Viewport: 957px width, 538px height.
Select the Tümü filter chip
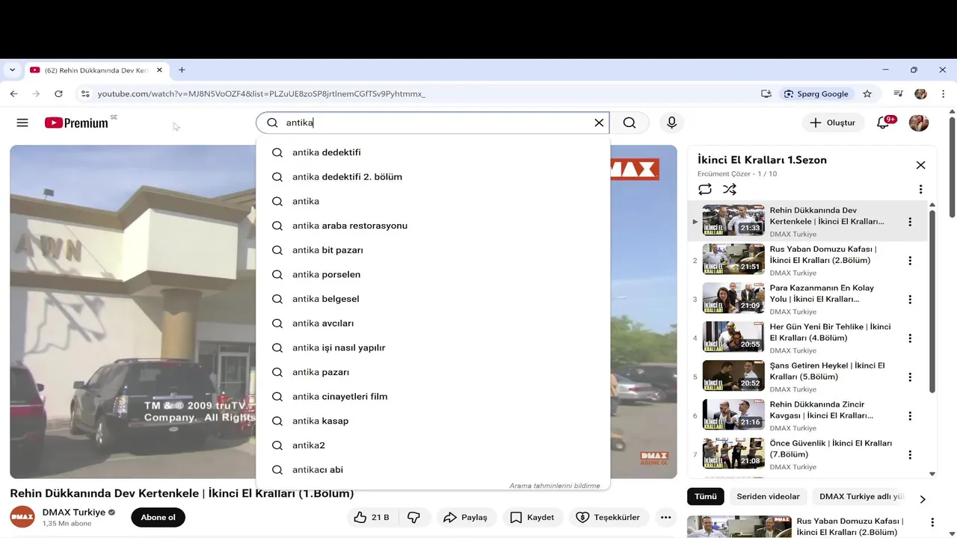coord(706,496)
